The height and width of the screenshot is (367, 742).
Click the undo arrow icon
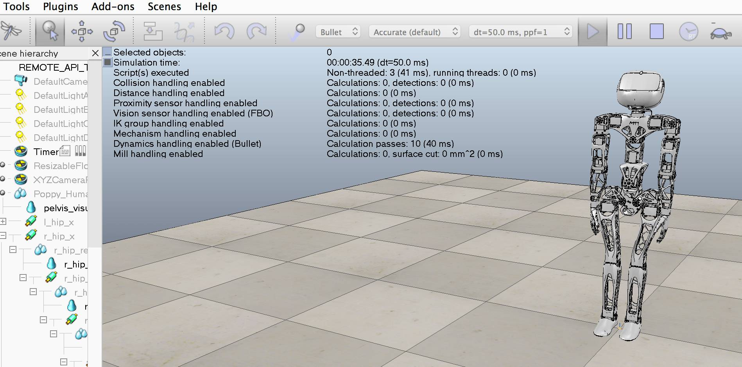click(225, 31)
